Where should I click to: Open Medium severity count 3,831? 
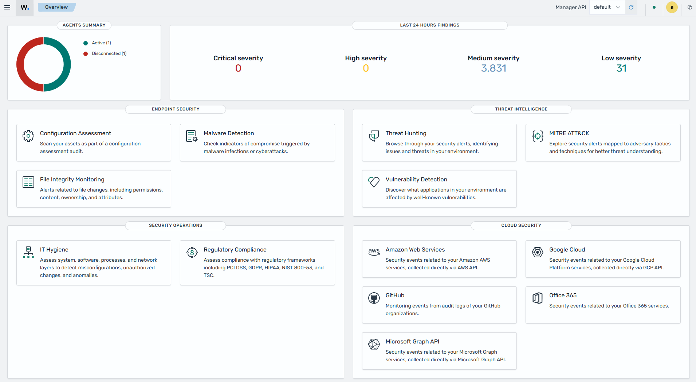point(494,68)
